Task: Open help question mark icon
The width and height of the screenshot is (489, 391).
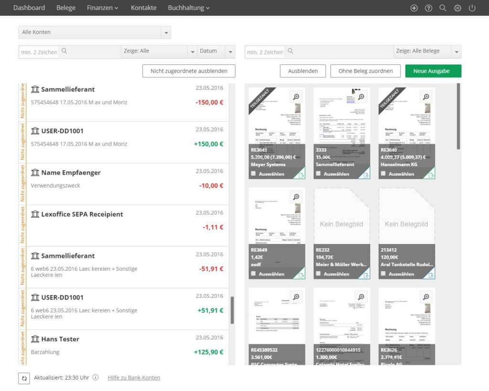Action: pos(428,8)
